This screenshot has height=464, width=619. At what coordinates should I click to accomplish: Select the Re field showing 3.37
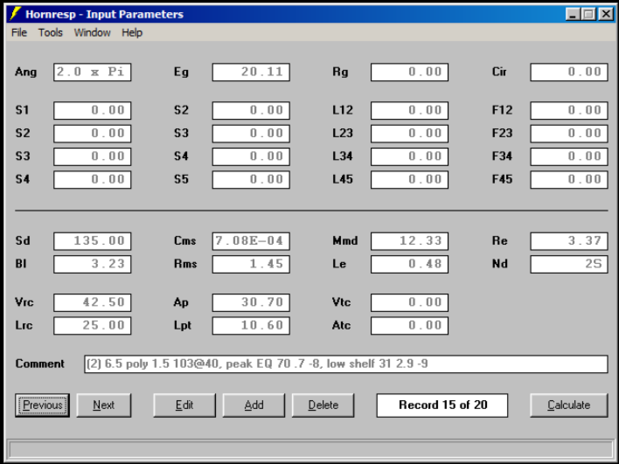[569, 241]
